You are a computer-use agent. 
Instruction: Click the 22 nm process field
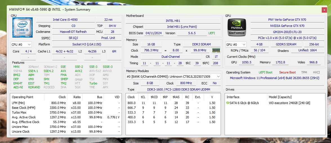pos(109,20)
